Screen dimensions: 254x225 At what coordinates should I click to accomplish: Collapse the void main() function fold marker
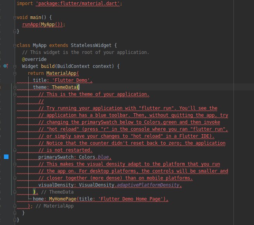point(15,17)
